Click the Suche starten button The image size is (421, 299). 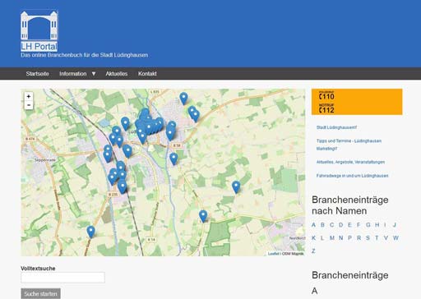point(40,294)
